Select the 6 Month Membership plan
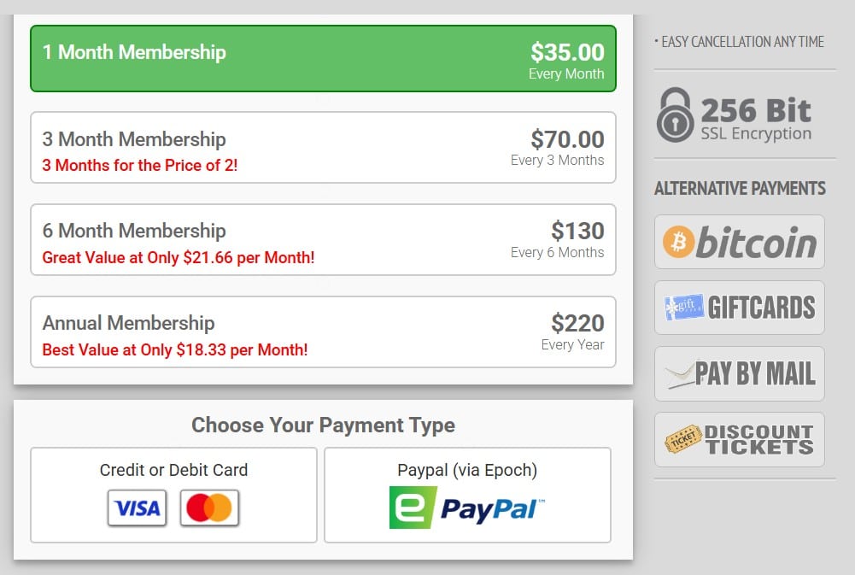Screen dimensions: 855x575 324,239
